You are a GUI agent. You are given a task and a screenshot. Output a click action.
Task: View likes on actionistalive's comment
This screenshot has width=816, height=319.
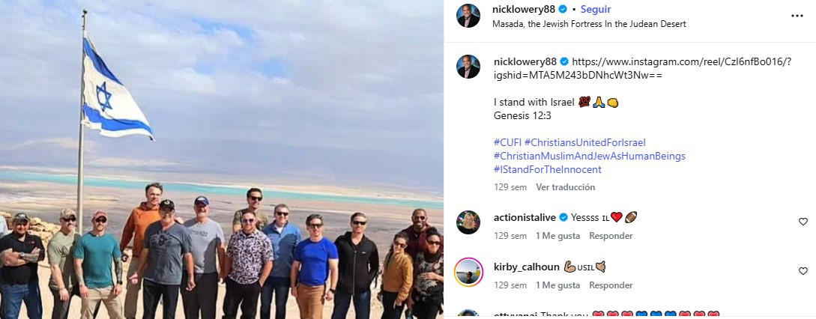coord(557,236)
